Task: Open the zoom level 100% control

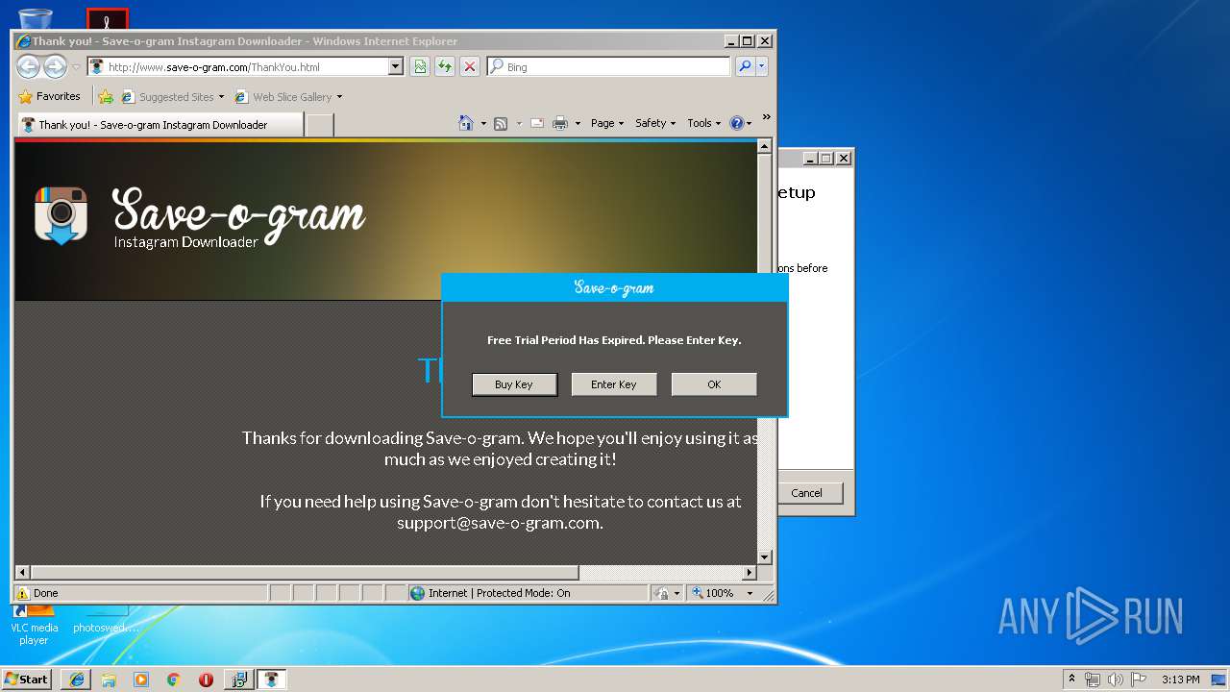Action: click(x=723, y=593)
